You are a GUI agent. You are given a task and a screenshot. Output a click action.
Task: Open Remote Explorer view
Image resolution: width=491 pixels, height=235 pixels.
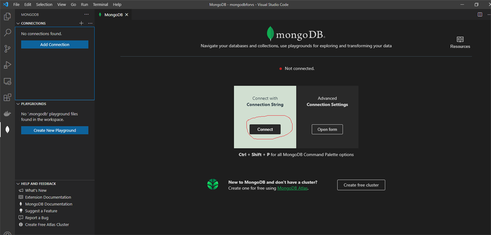click(7, 82)
